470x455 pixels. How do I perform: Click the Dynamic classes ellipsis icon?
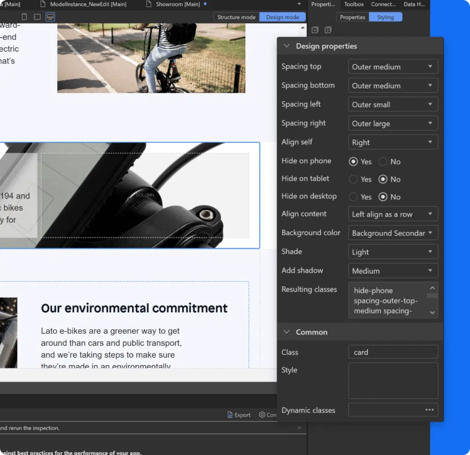(429, 410)
